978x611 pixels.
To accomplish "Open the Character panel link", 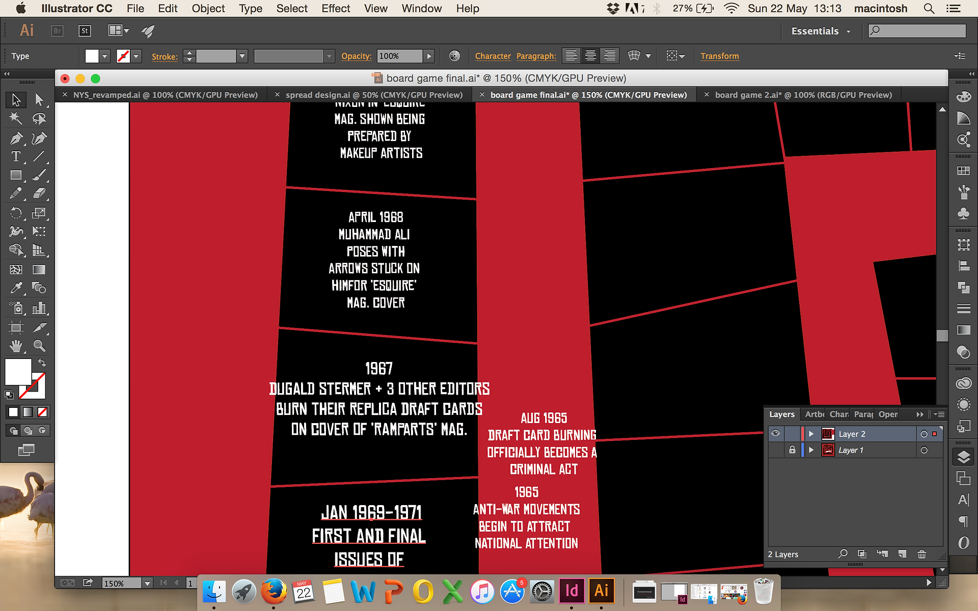I will point(493,56).
